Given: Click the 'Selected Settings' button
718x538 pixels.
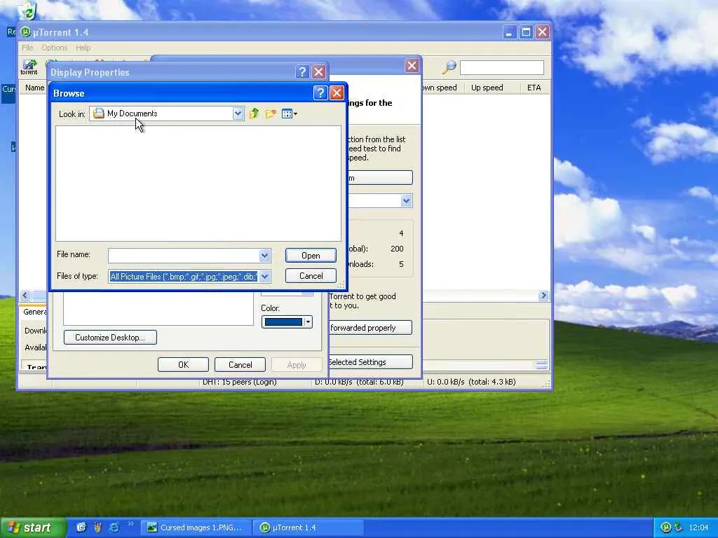Looking at the screenshot, I should click(370, 362).
